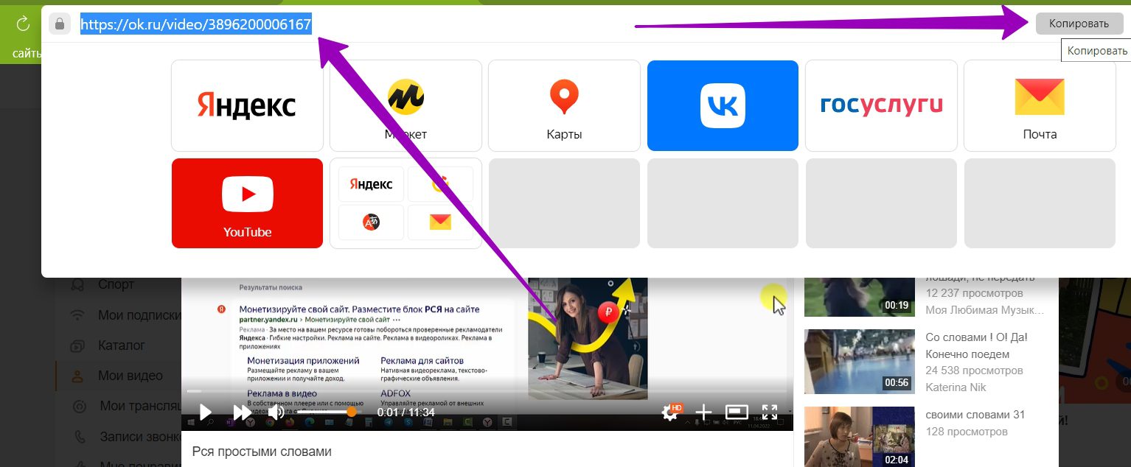Reload the page with the refresh icon
The height and width of the screenshot is (467, 1131).
[x=22, y=24]
